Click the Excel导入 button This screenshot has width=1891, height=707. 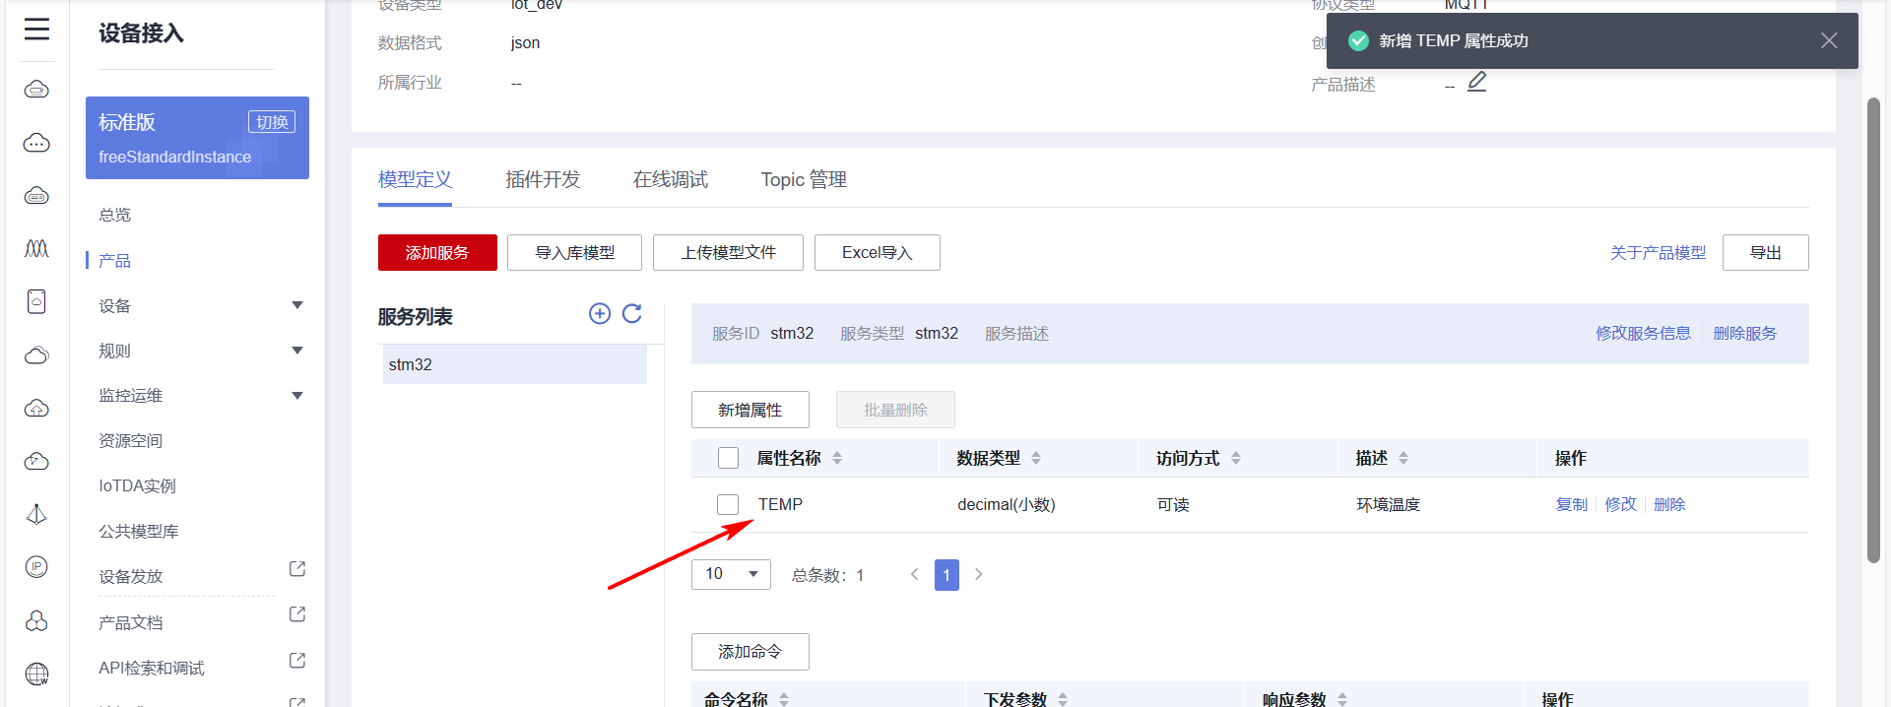point(877,252)
